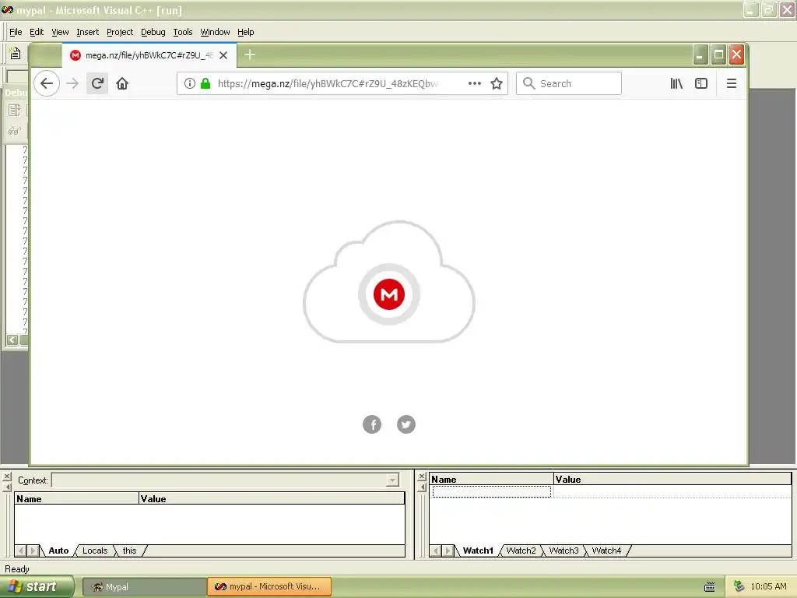The height and width of the screenshot is (598, 797).
Task: Open the Tools menu
Action: [182, 32]
